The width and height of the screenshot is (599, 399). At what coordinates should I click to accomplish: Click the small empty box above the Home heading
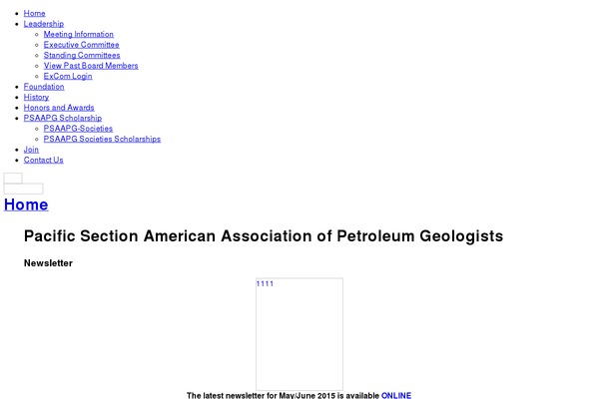[x=13, y=178]
